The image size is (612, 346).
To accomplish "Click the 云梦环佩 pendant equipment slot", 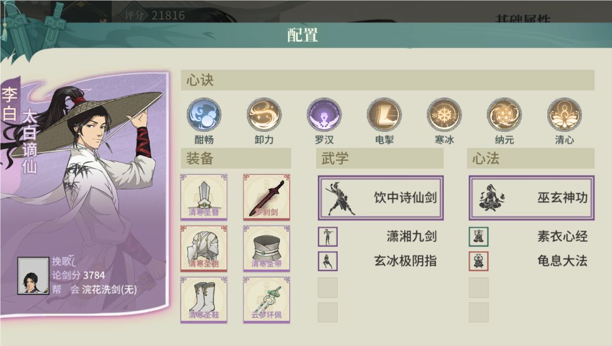I will (266, 300).
